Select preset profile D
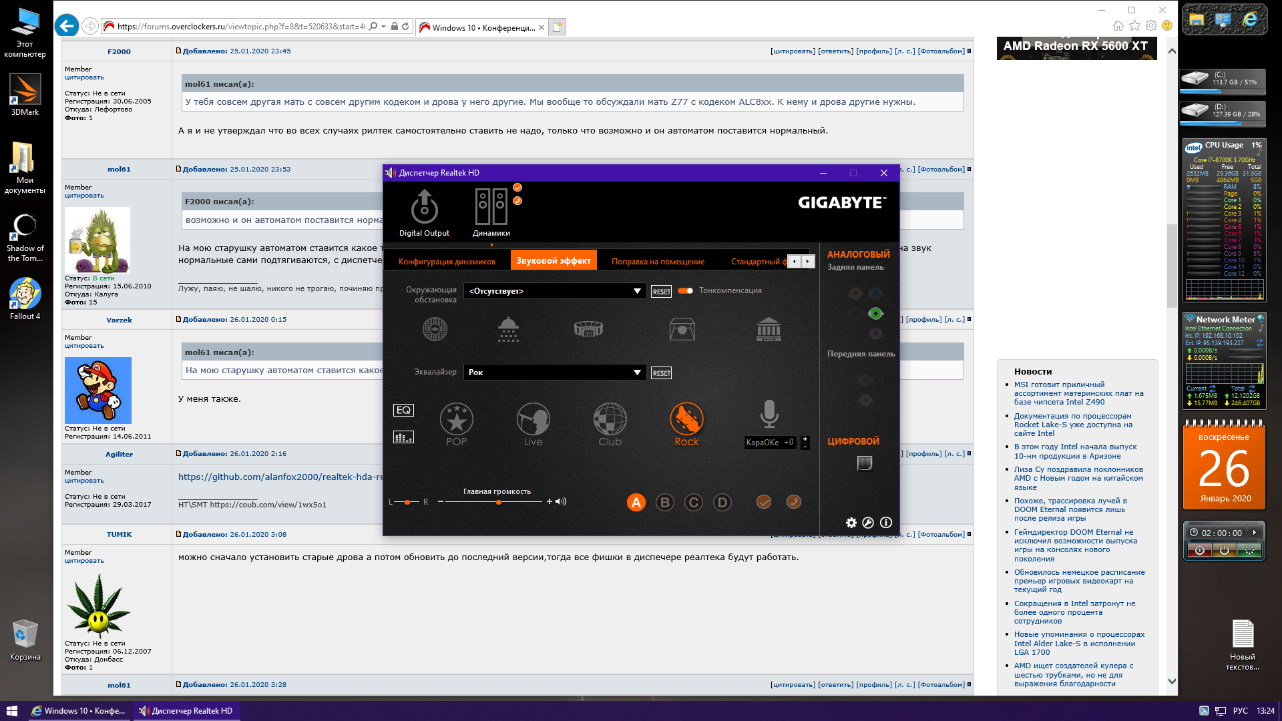The height and width of the screenshot is (721, 1282). pos(722,502)
